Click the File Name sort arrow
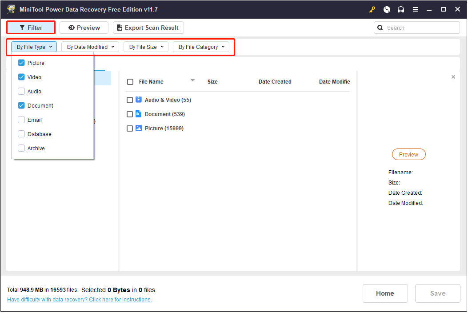This screenshot has height=313, width=468. click(x=192, y=80)
